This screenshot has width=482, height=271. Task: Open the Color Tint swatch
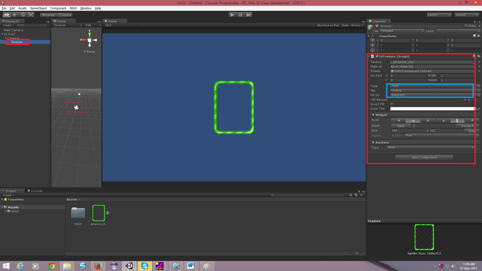point(433,109)
